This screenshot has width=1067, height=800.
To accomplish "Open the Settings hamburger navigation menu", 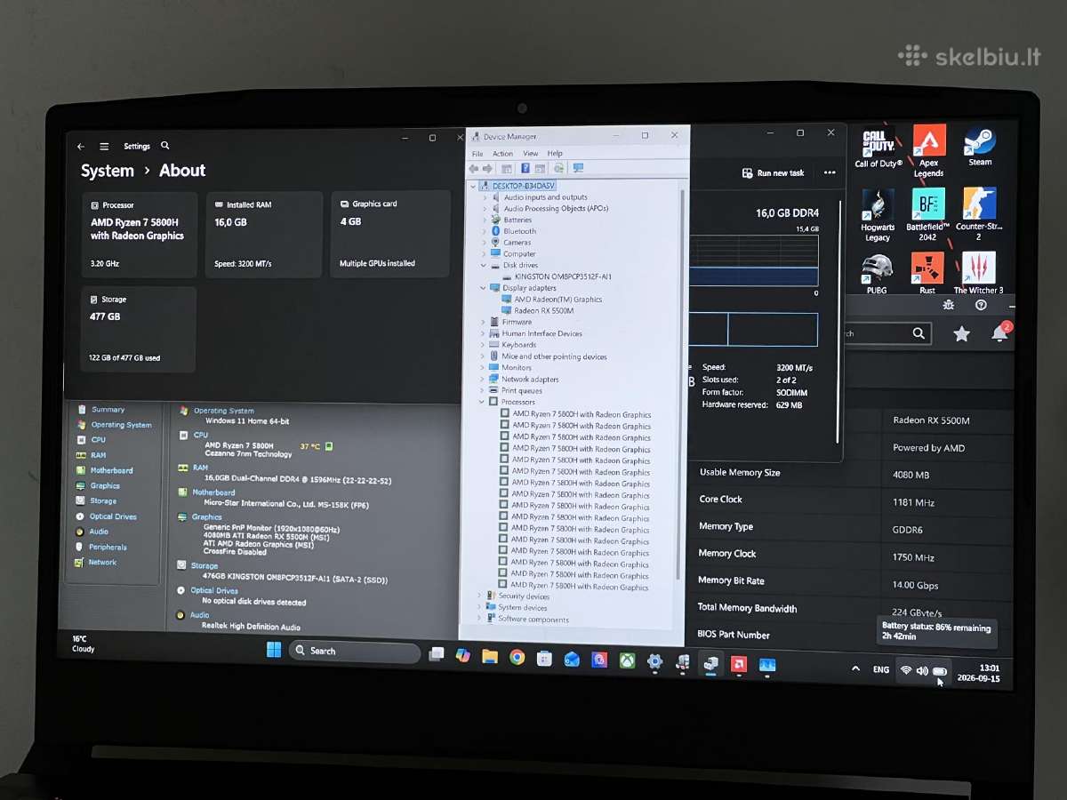I will [104, 147].
